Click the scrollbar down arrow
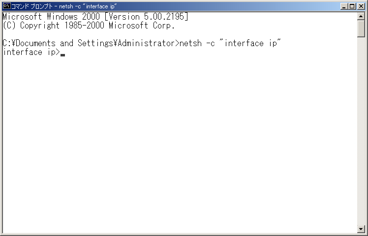The width and height of the screenshot is (368, 236). coord(361,229)
